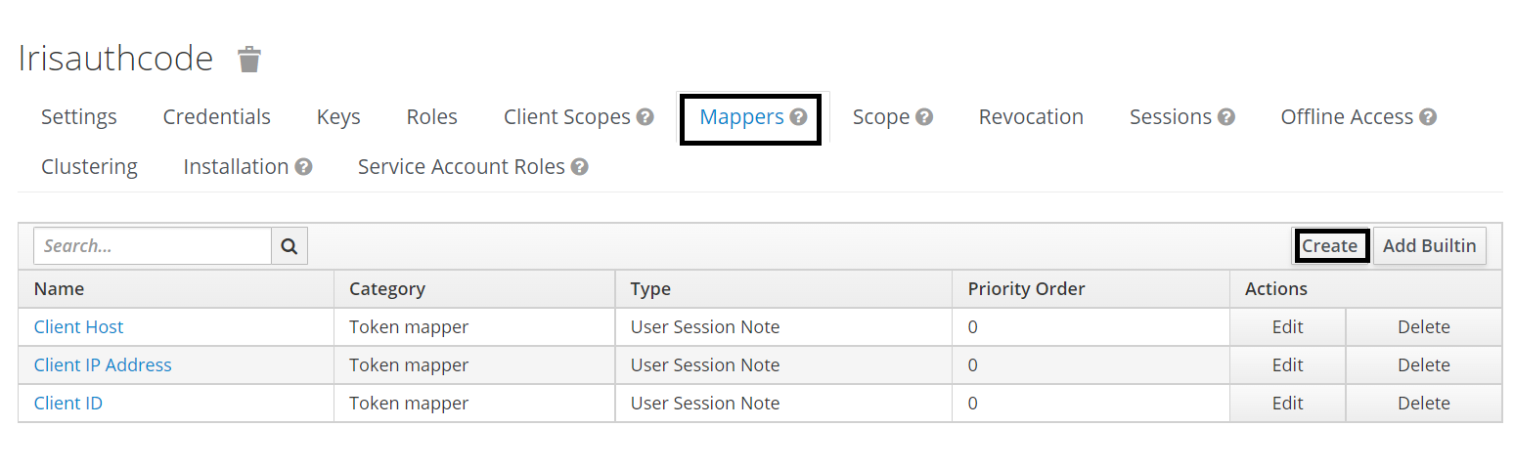Click help icon beside Mappers tab
The height and width of the screenshot is (470, 1514).
click(799, 117)
